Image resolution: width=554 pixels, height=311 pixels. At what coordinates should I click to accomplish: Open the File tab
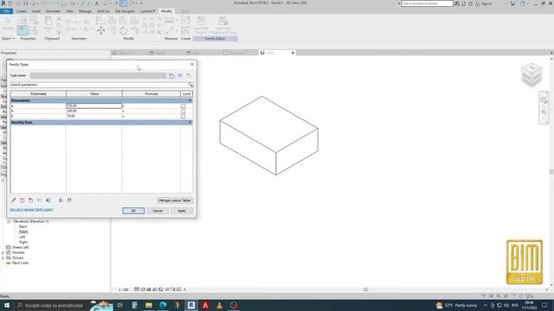6,11
